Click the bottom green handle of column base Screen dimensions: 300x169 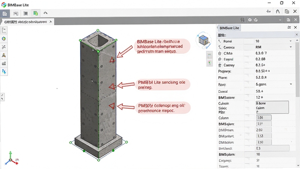point(99,160)
